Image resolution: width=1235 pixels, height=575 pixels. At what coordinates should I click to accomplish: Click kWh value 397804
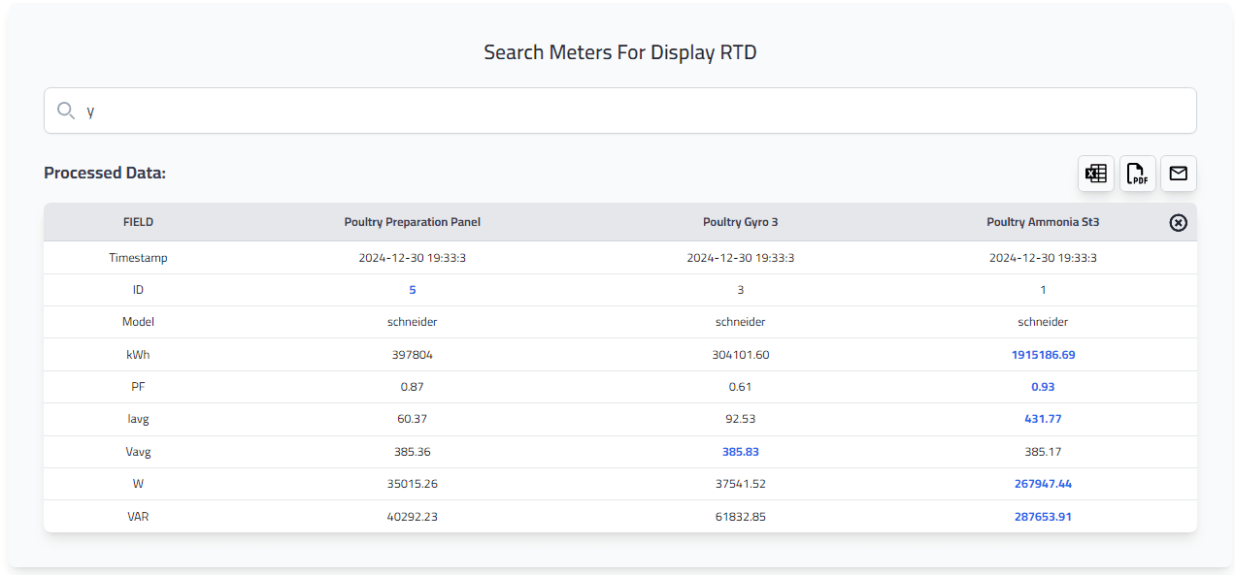tap(413, 355)
